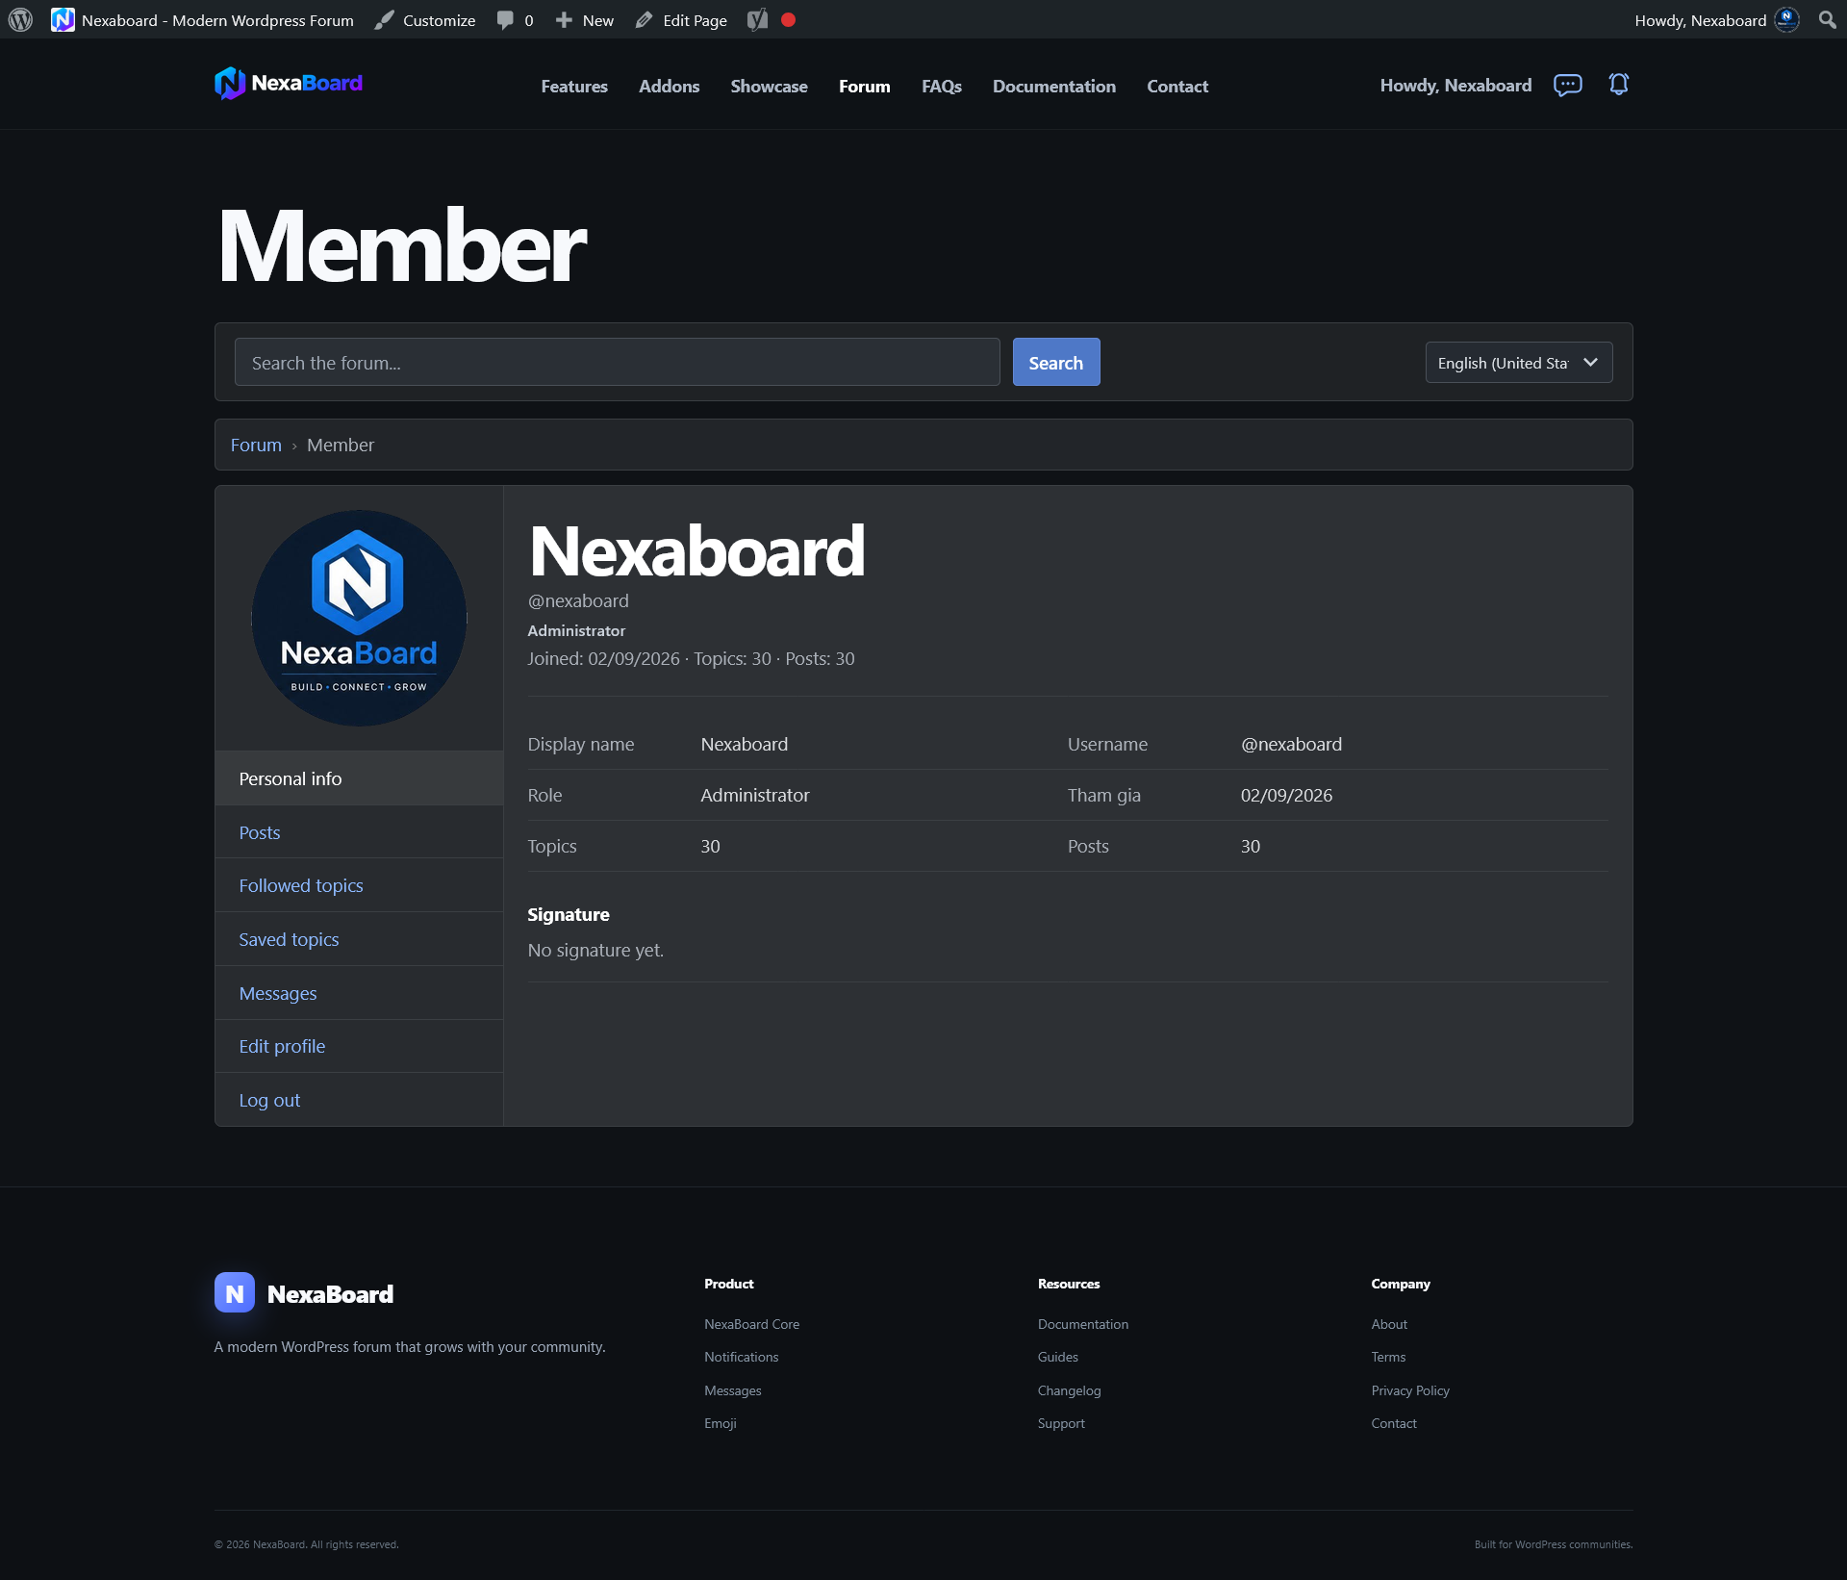Go to Features menu item
Viewport: 1847px width, 1580px height.
tap(574, 86)
